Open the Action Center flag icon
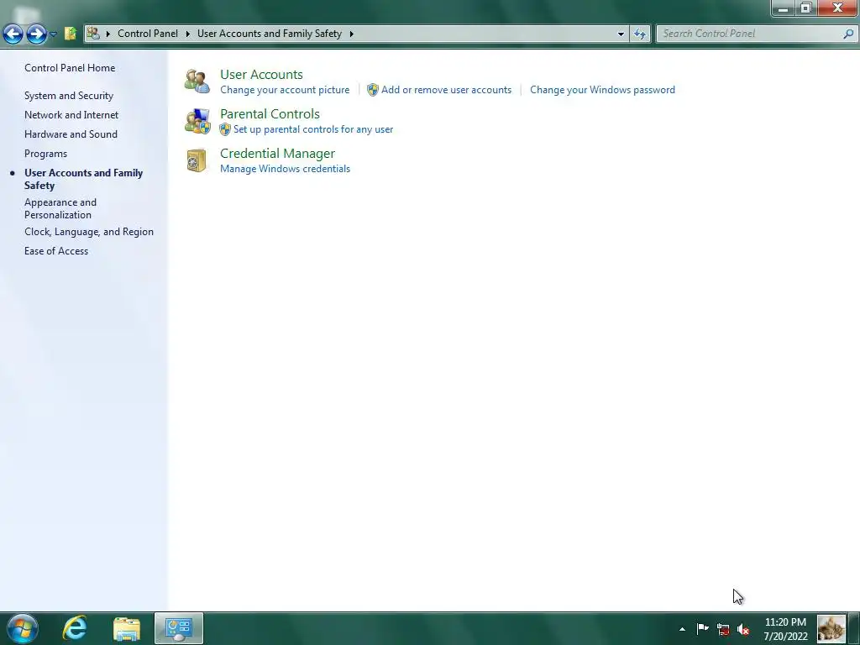 pyautogui.click(x=703, y=628)
